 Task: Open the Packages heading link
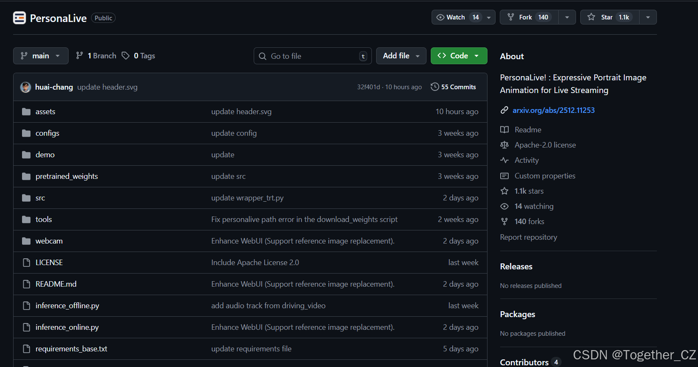[518, 314]
